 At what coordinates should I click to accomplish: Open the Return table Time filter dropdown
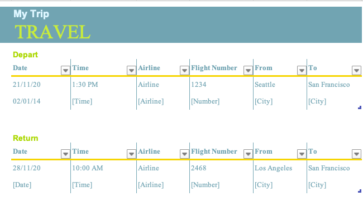pyautogui.click(x=131, y=154)
